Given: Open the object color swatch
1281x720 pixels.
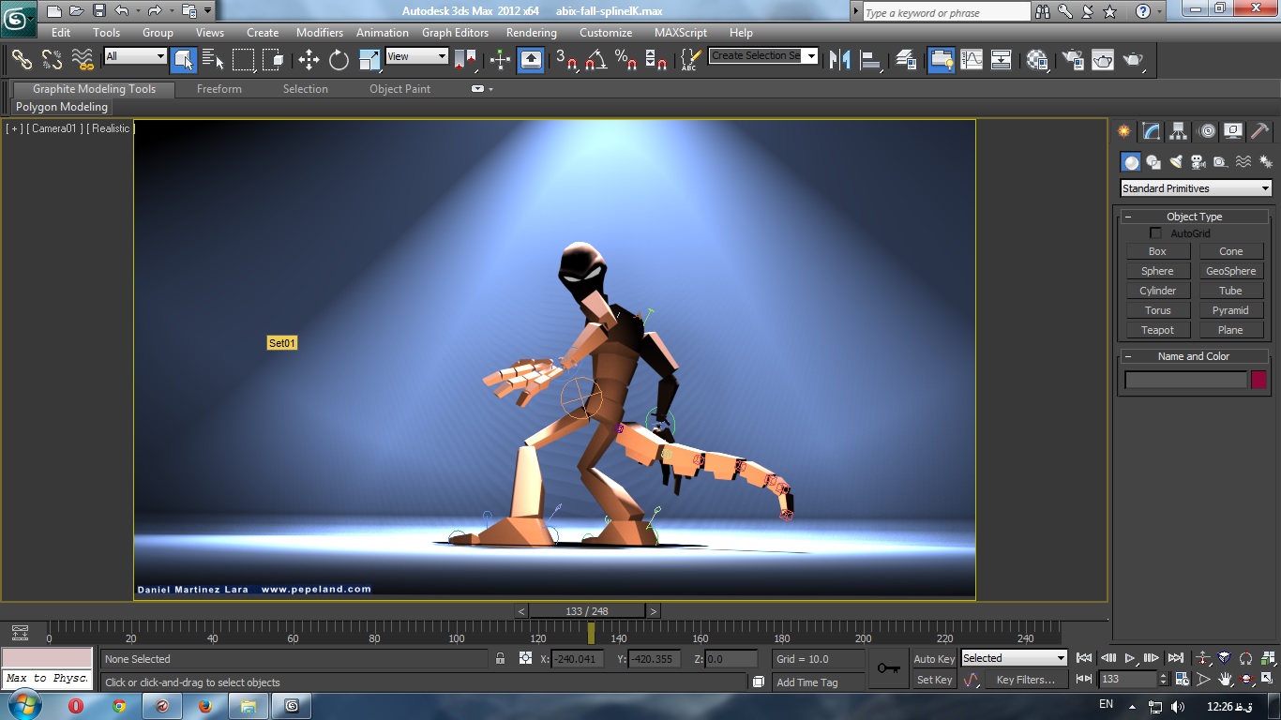Looking at the screenshot, I should (x=1258, y=380).
